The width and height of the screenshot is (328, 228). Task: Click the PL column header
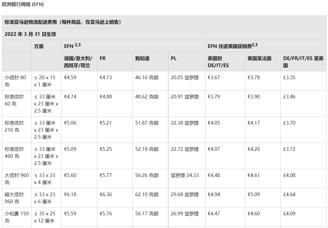[173, 58]
